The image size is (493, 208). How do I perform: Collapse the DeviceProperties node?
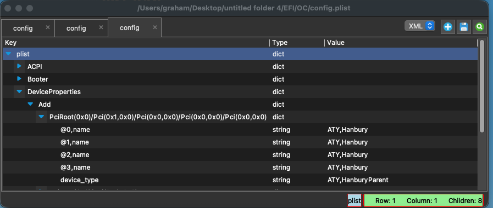[19, 92]
